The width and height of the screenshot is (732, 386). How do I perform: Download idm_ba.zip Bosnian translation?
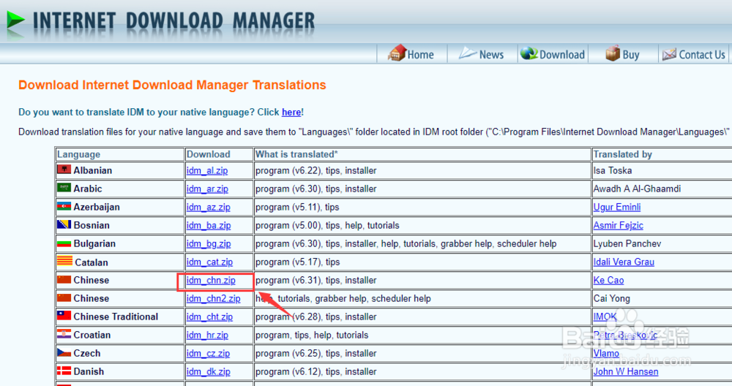point(209,226)
